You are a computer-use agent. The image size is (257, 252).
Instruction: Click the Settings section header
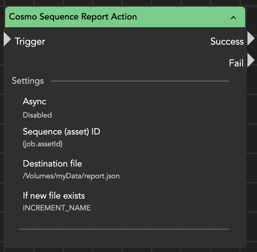(x=28, y=81)
